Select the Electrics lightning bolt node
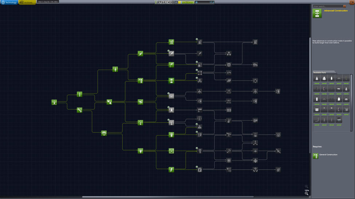 [171, 170]
